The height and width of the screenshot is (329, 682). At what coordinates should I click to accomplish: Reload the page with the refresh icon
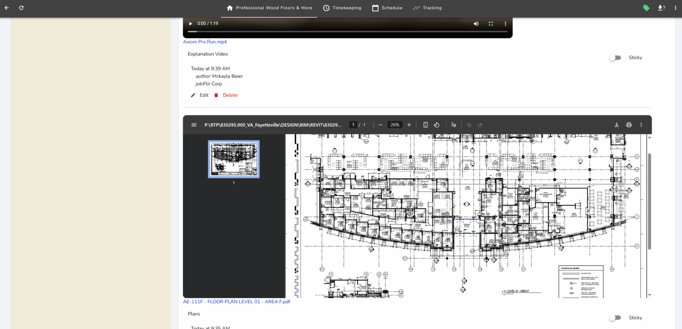tap(21, 8)
